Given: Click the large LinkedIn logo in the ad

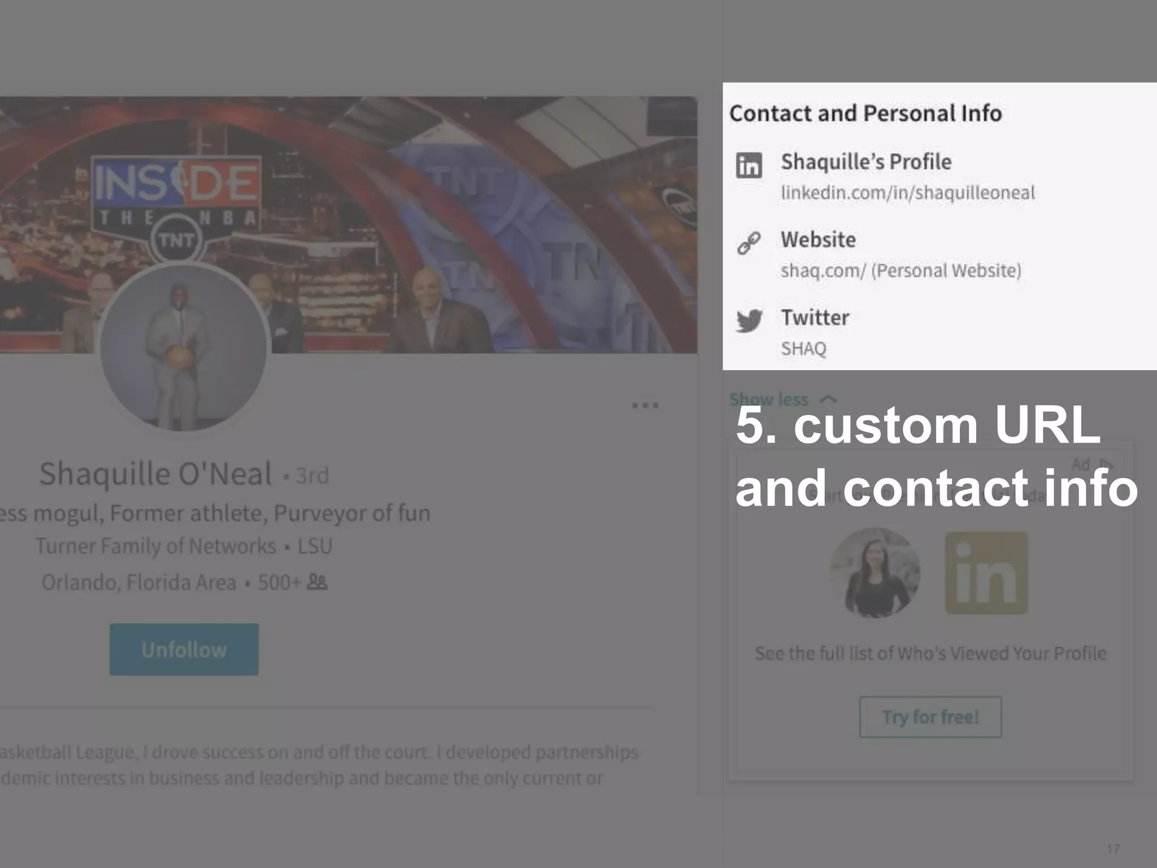Looking at the screenshot, I should [986, 573].
